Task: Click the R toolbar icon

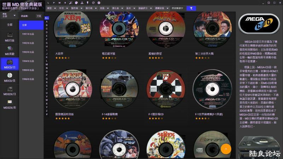Action: click(x=65, y=3)
